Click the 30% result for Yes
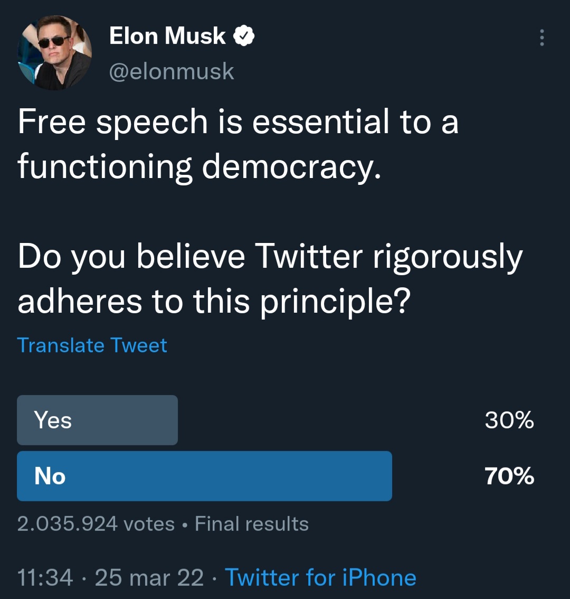This screenshot has width=570, height=599. pos(509,420)
